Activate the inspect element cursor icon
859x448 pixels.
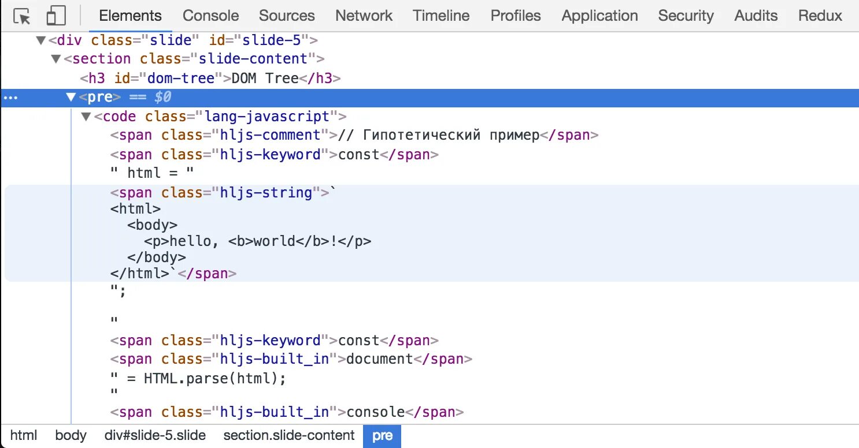[22, 16]
